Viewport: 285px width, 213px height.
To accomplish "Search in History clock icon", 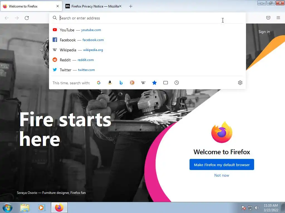I will pos(177,83).
